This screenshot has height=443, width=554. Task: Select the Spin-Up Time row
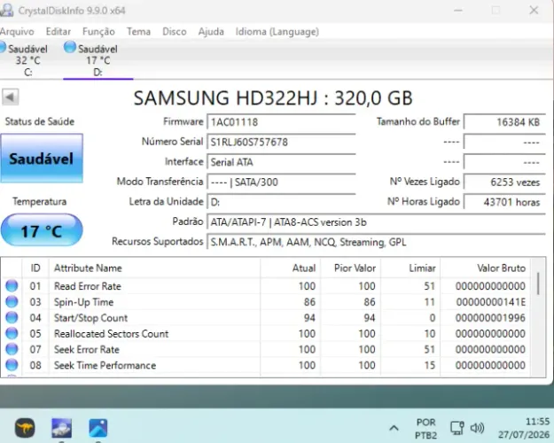tap(266, 302)
